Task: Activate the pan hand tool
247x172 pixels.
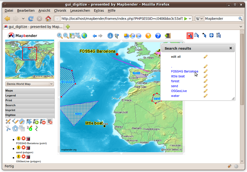Action: click(x=72, y=36)
